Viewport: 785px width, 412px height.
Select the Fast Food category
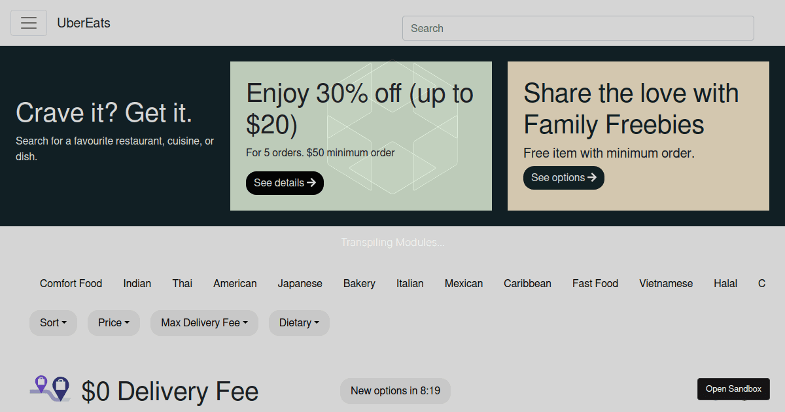coord(595,283)
